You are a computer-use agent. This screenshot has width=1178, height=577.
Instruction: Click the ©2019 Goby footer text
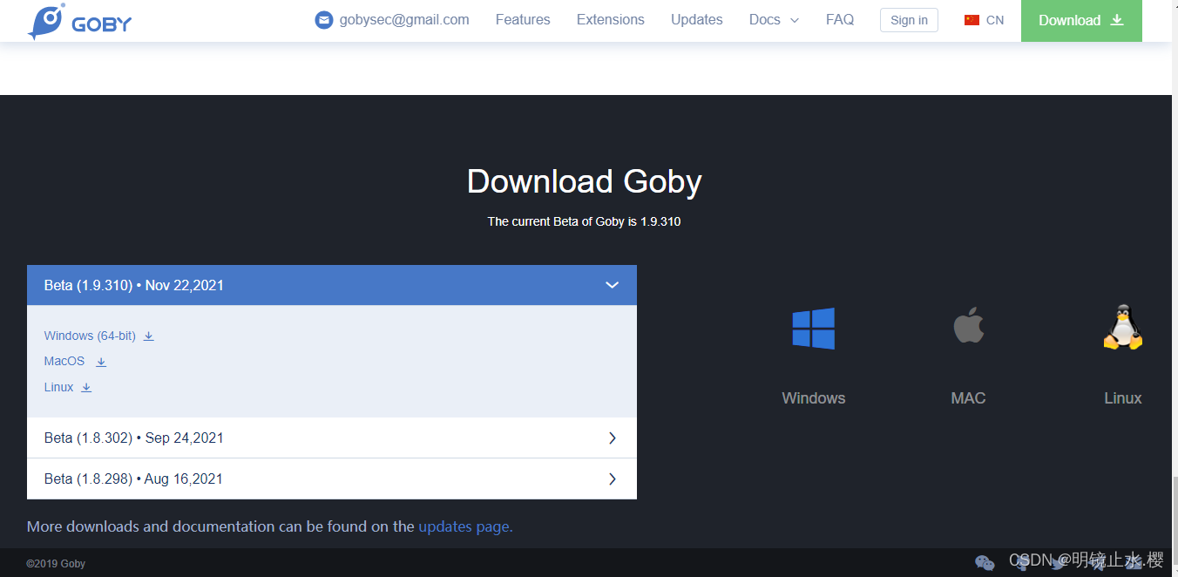coord(56,564)
